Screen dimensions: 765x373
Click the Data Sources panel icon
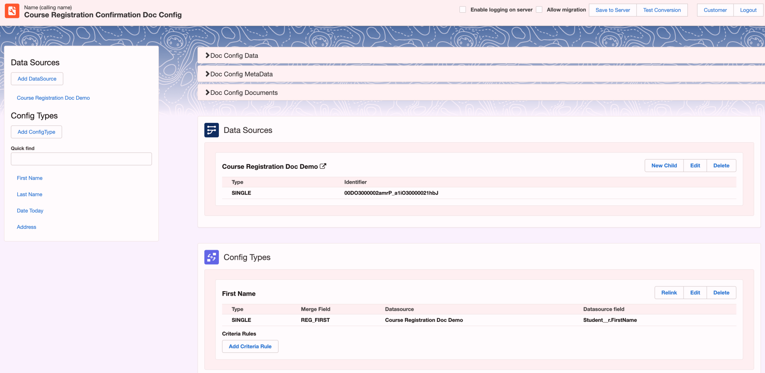[211, 130]
